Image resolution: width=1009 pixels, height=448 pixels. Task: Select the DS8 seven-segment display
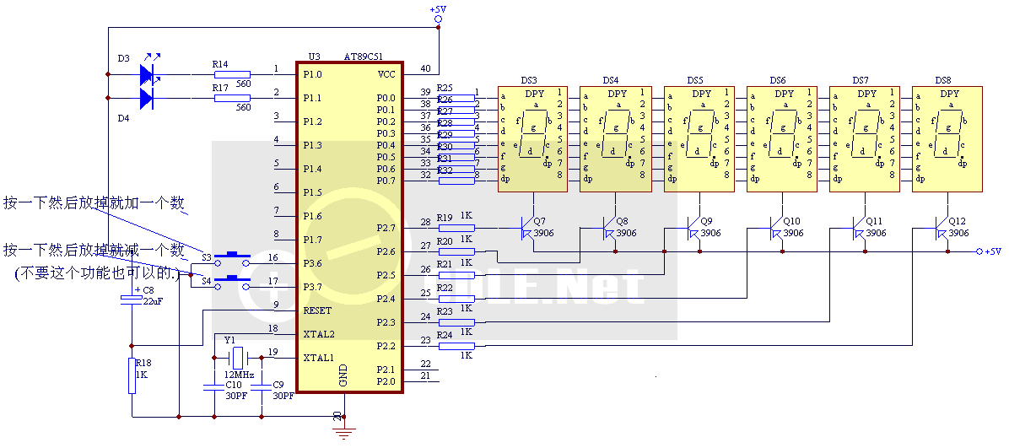(947, 138)
